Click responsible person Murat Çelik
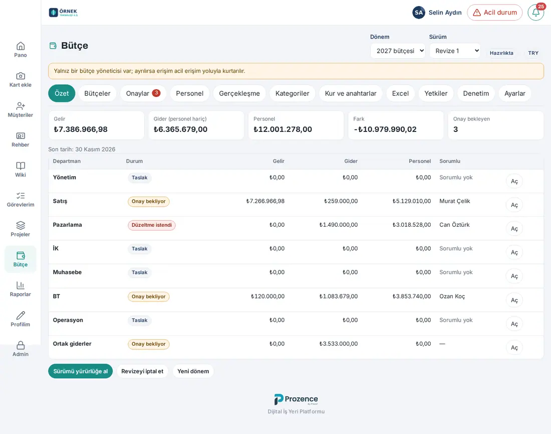 click(x=454, y=201)
